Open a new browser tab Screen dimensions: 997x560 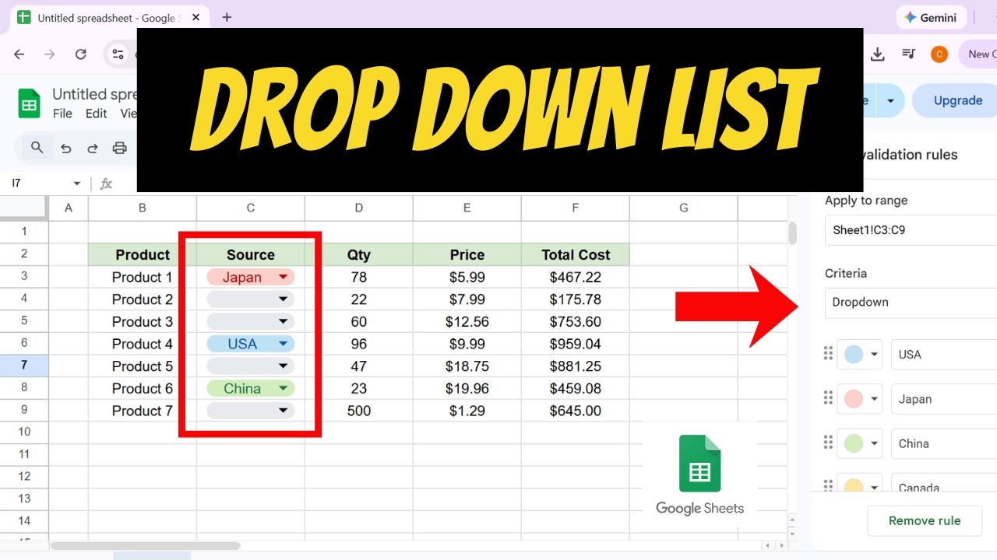pyautogui.click(x=227, y=17)
